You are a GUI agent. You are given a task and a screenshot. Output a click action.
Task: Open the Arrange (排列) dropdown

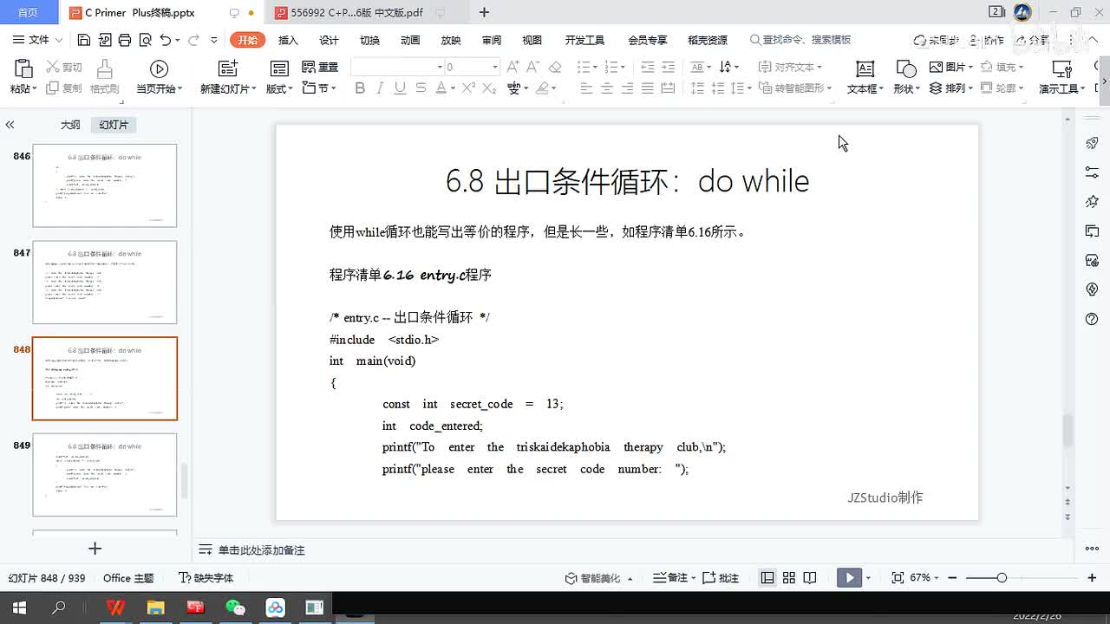(x=951, y=88)
